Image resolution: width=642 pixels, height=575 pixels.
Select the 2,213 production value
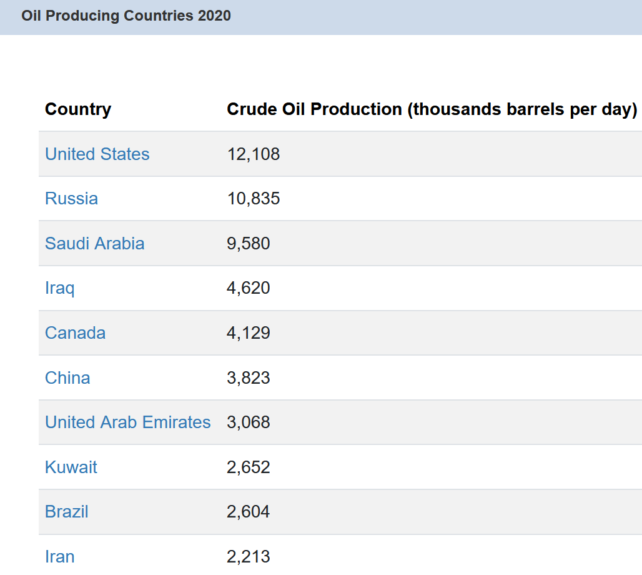pos(249,556)
